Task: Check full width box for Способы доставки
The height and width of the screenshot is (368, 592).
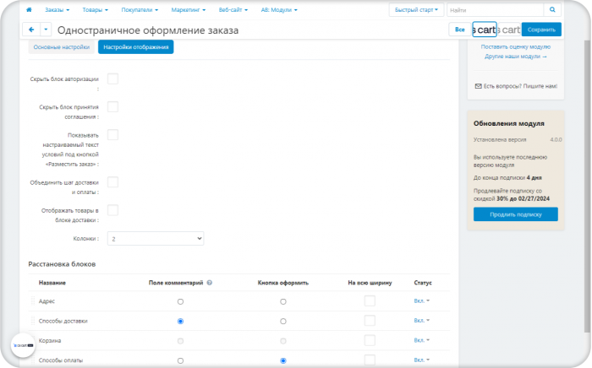Action: [370, 321]
